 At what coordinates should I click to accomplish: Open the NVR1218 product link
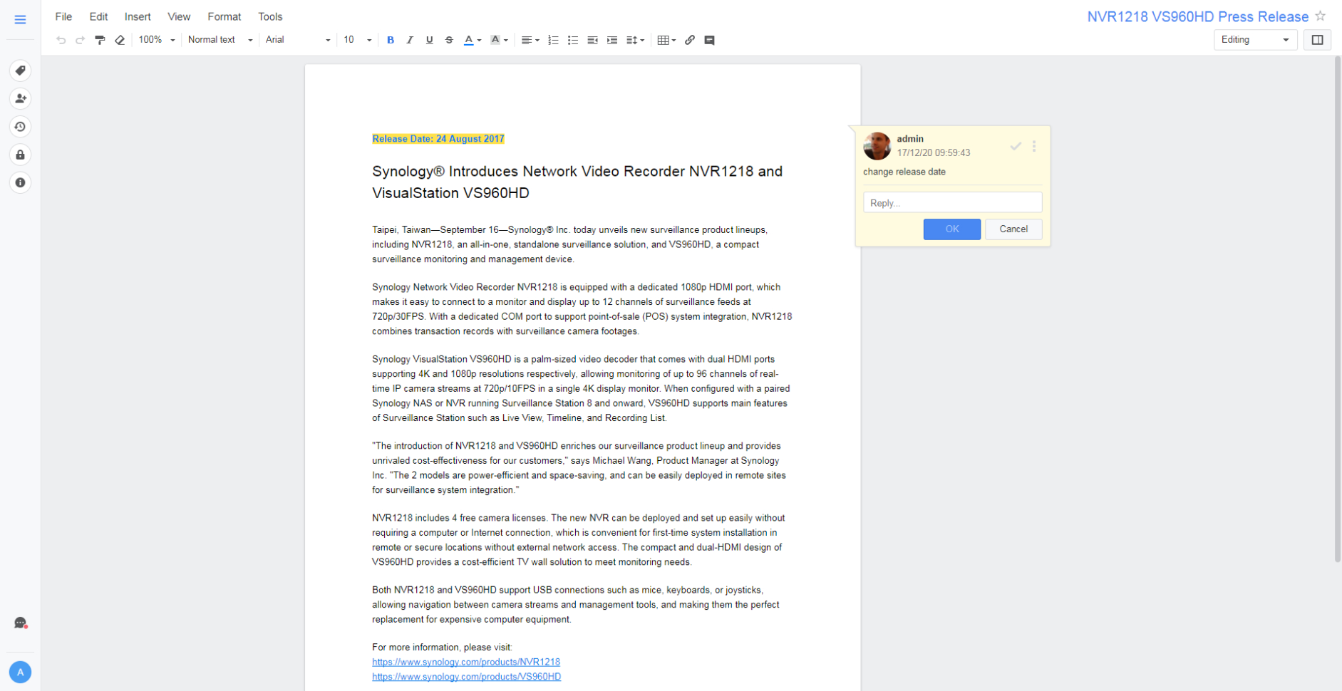pos(466,662)
